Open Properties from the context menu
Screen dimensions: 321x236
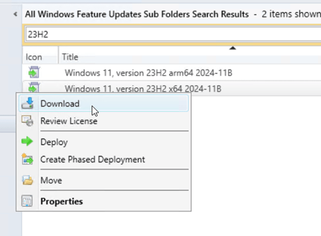(x=62, y=201)
